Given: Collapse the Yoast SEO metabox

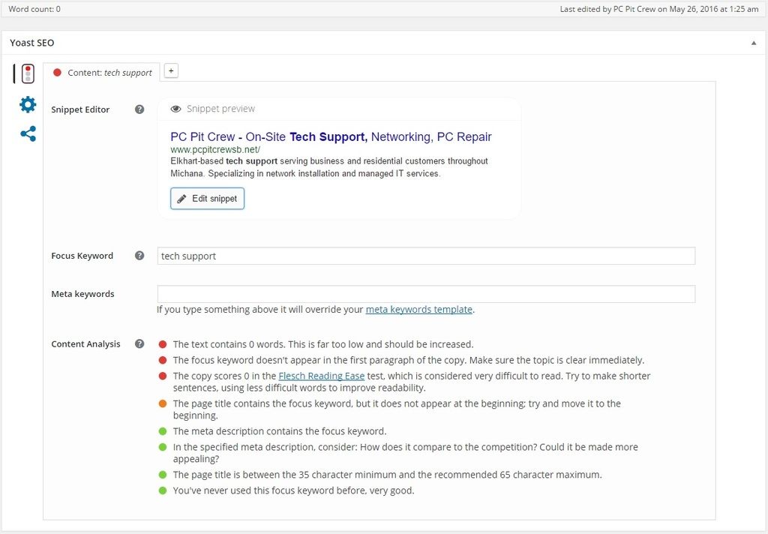Looking at the screenshot, I should 754,43.
